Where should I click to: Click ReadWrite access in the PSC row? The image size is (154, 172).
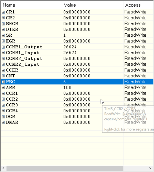click(x=135, y=82)
